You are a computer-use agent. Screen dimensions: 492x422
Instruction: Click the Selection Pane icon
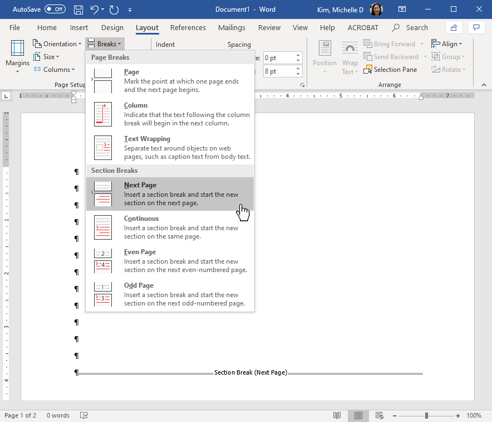tap(391, 69)
